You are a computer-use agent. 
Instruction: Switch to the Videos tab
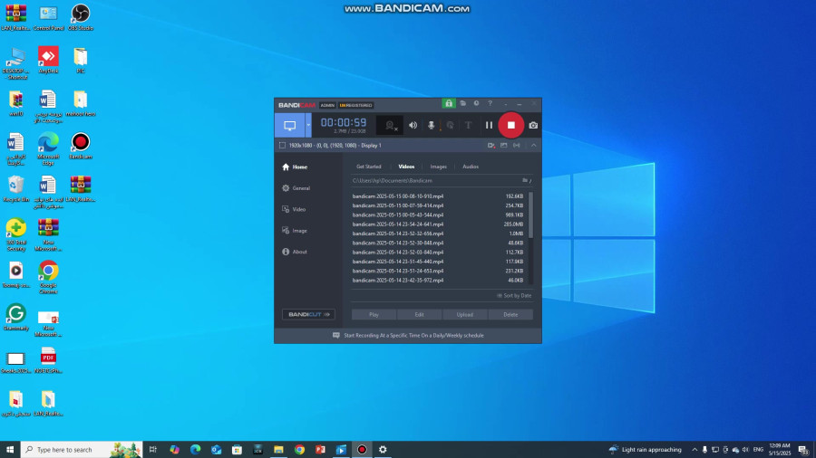pyautogui.click(x=406, y=167)
